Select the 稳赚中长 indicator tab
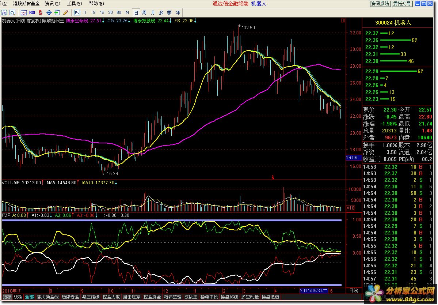 pyautogui.click(x=209, y=297)
